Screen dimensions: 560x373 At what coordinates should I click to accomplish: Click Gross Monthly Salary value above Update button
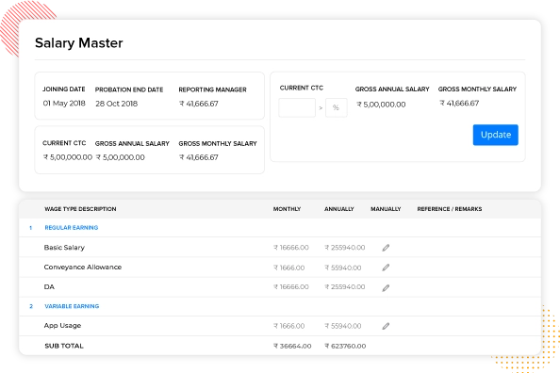pos(459,104)
